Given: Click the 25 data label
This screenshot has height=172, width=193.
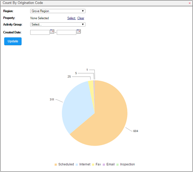Looking at the screenshot, I should [x=69, y=77].
